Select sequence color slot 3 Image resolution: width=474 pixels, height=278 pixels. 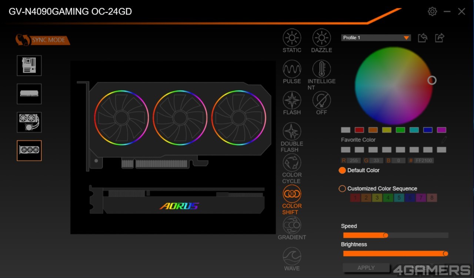tap(377, 198)
